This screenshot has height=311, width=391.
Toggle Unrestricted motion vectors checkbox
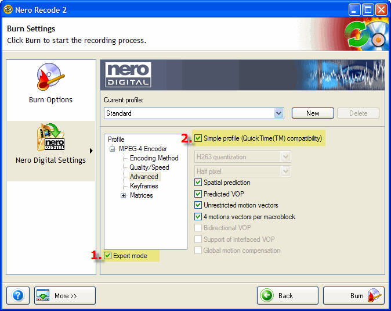coord(198,205)
